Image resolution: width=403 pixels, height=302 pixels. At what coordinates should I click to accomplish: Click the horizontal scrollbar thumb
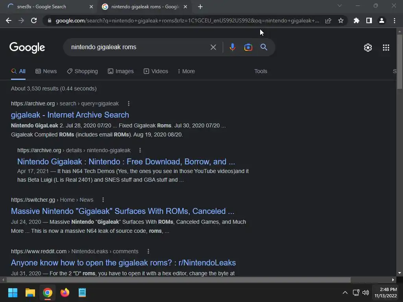click(178, 280)
